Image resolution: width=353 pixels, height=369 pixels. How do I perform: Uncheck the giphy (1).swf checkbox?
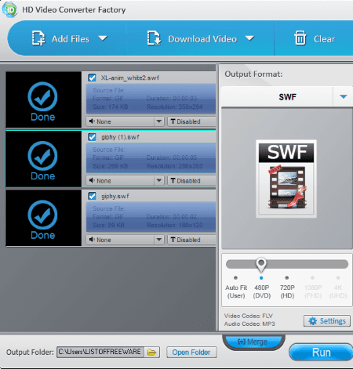coord(92,137)
